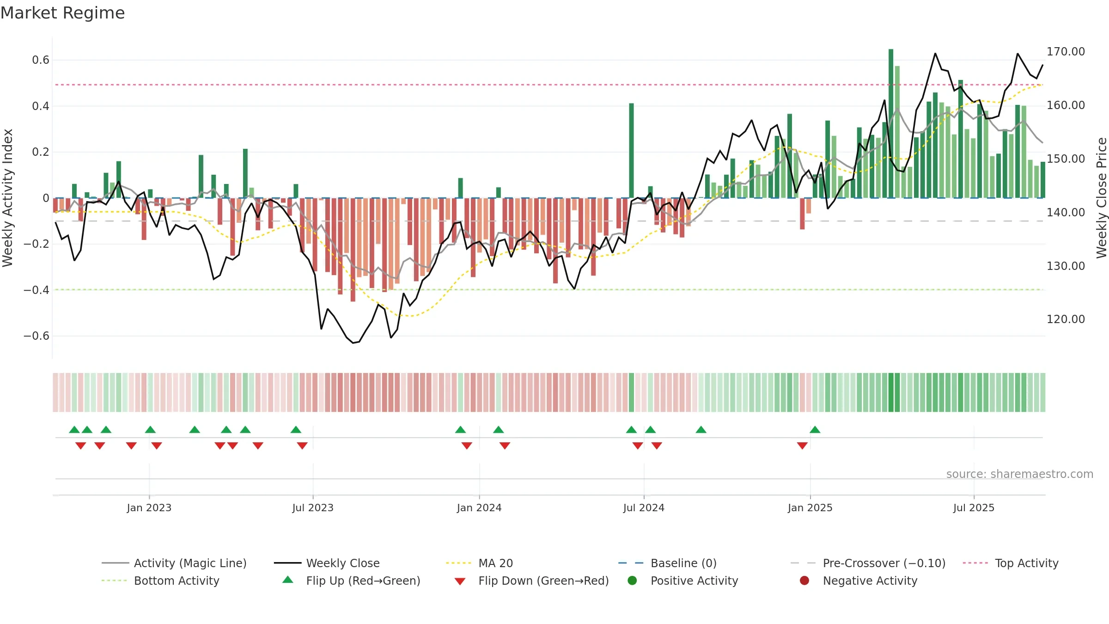Toggle the Bottom Activity legend entry
This screenshot has width=1109, height=624.
pos(160,581)
